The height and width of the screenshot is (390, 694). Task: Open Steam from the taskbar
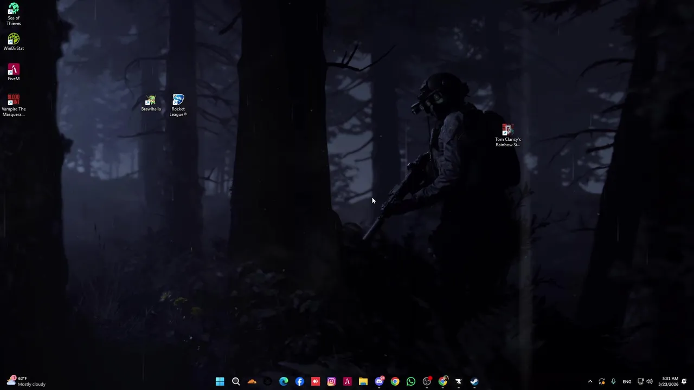pos(474,381)
